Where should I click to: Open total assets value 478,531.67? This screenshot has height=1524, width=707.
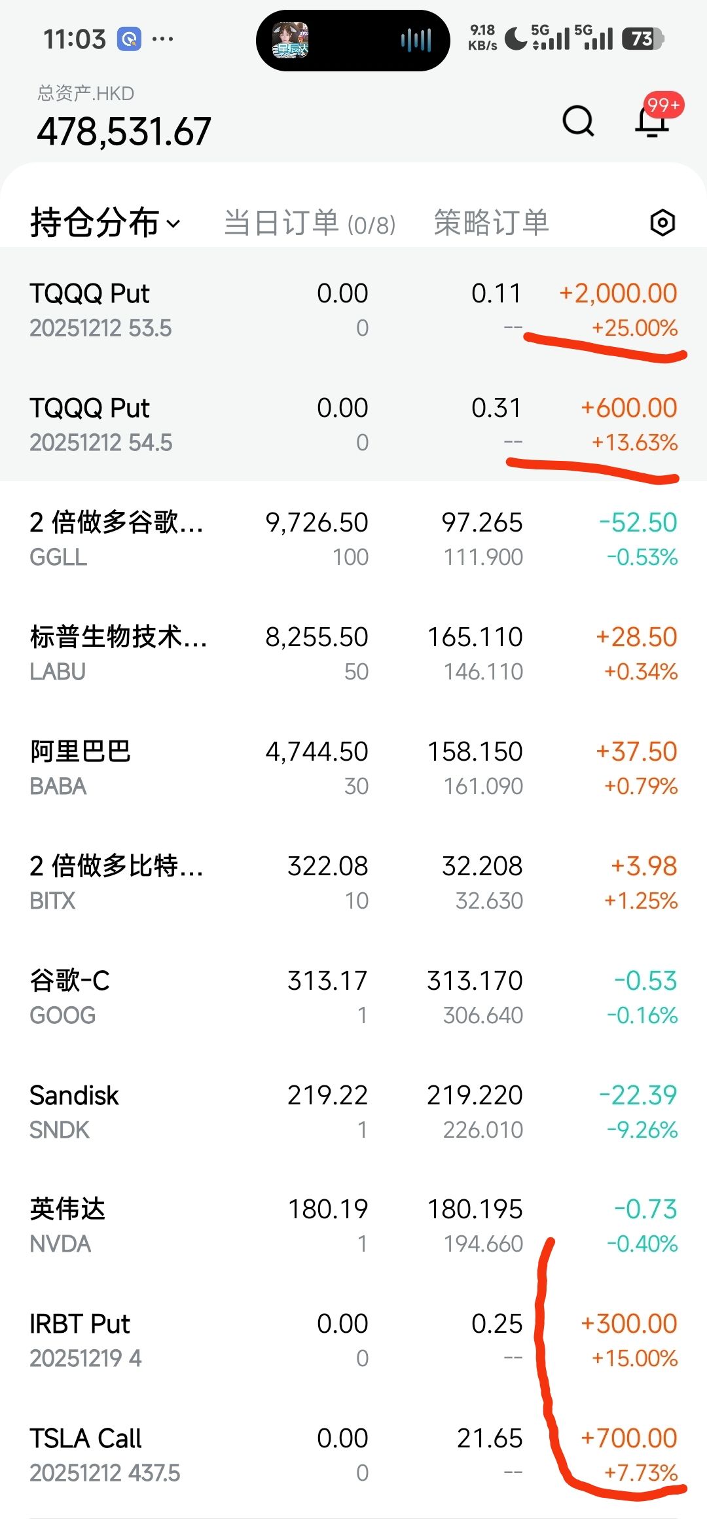(124, 131)
